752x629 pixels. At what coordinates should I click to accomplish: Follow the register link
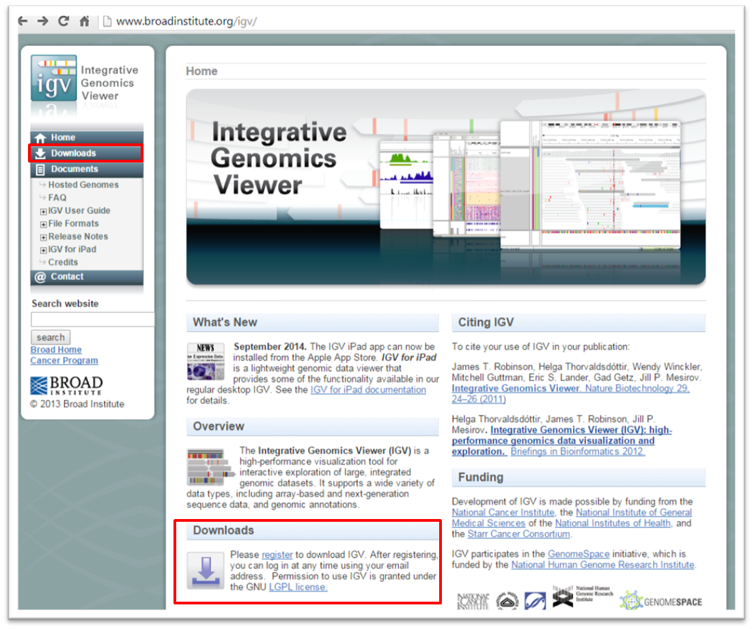(277, 555)
